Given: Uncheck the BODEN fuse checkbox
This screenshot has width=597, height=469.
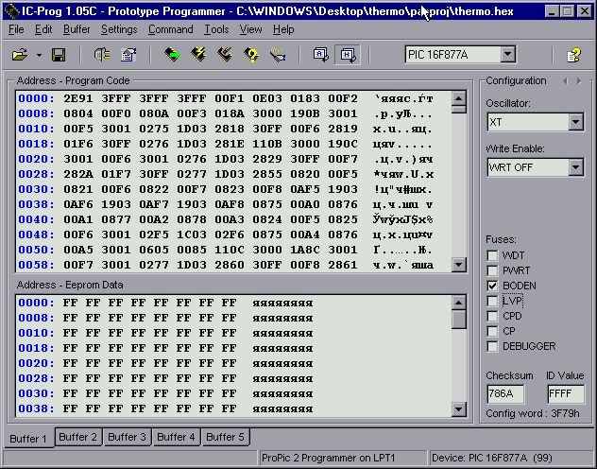Looking at the screenshot, I should coord(492,286).
